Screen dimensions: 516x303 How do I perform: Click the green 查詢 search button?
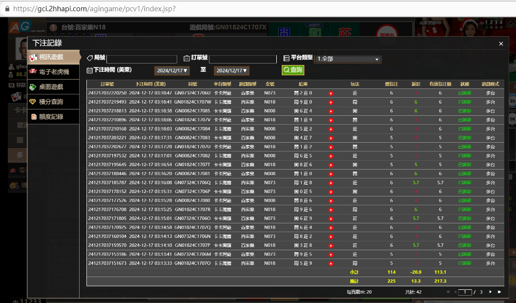(292, 70)
